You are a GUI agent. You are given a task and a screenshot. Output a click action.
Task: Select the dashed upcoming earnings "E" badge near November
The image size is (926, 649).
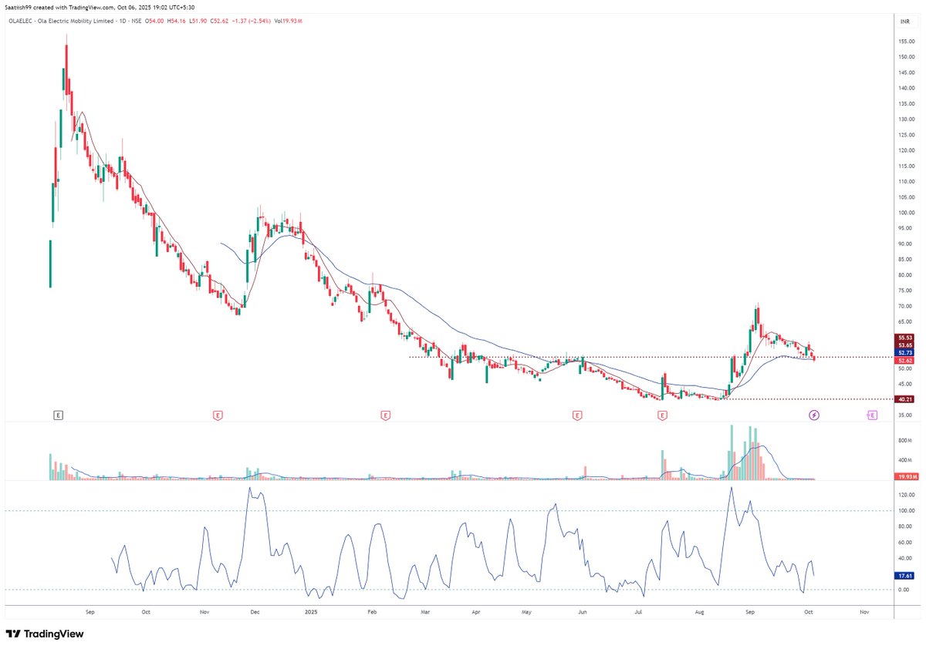[870, 415]
